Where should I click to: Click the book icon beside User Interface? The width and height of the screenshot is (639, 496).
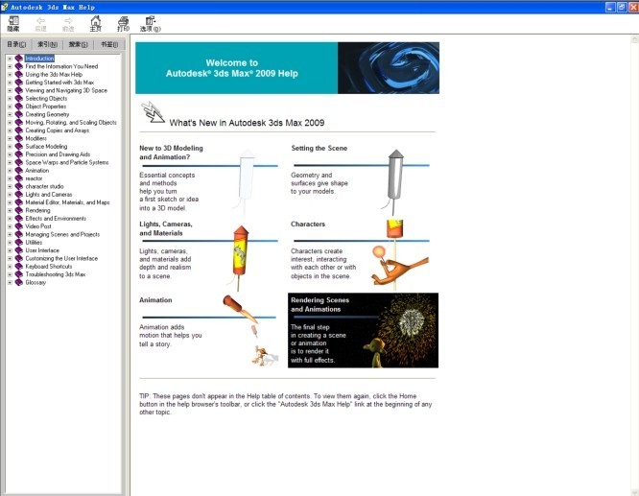pos(19,250)
